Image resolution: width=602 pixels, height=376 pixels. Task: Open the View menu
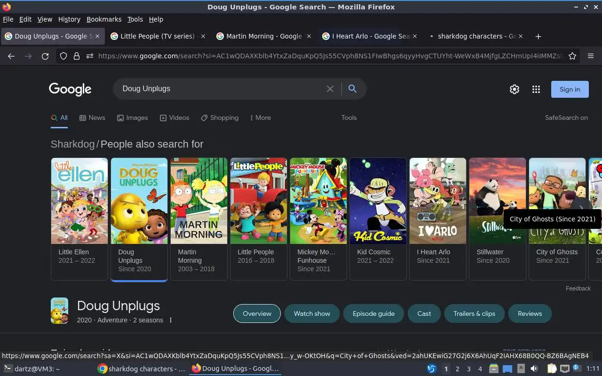tap(45, 19)
